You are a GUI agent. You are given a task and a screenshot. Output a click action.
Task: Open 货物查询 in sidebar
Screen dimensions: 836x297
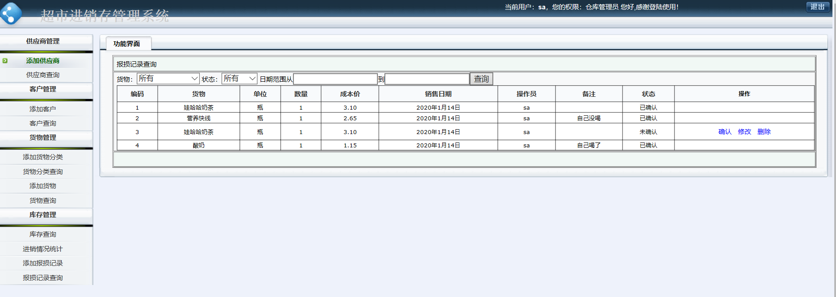coord(43,201)
